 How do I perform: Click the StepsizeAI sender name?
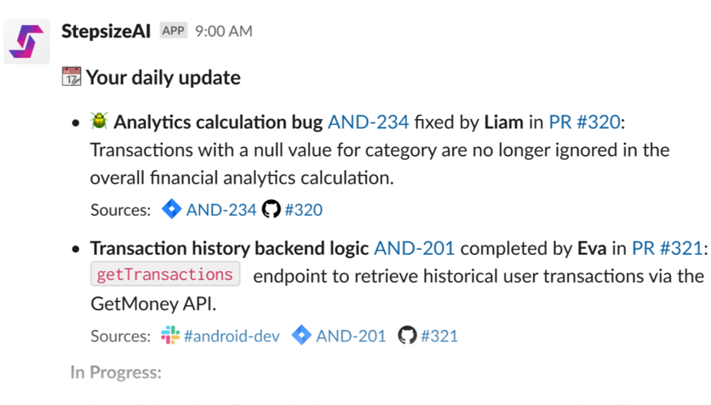click(106, 31)
